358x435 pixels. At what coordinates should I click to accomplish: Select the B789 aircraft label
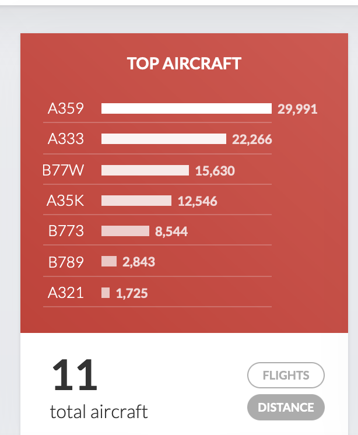click(x=66, y=262)
